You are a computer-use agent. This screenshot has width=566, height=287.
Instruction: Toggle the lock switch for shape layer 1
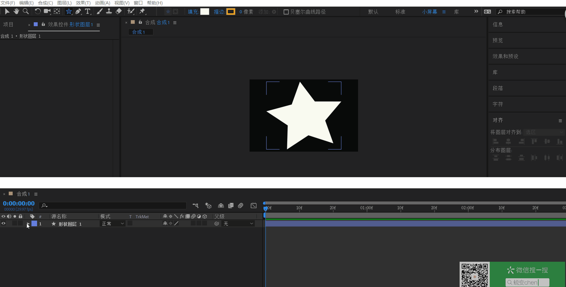pos(20,224)
